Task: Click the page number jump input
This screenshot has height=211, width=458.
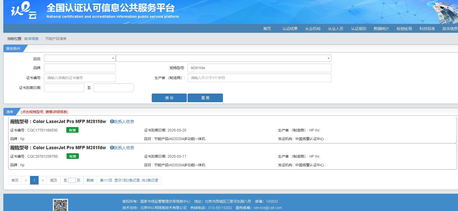Action: [x=72, y=180]
